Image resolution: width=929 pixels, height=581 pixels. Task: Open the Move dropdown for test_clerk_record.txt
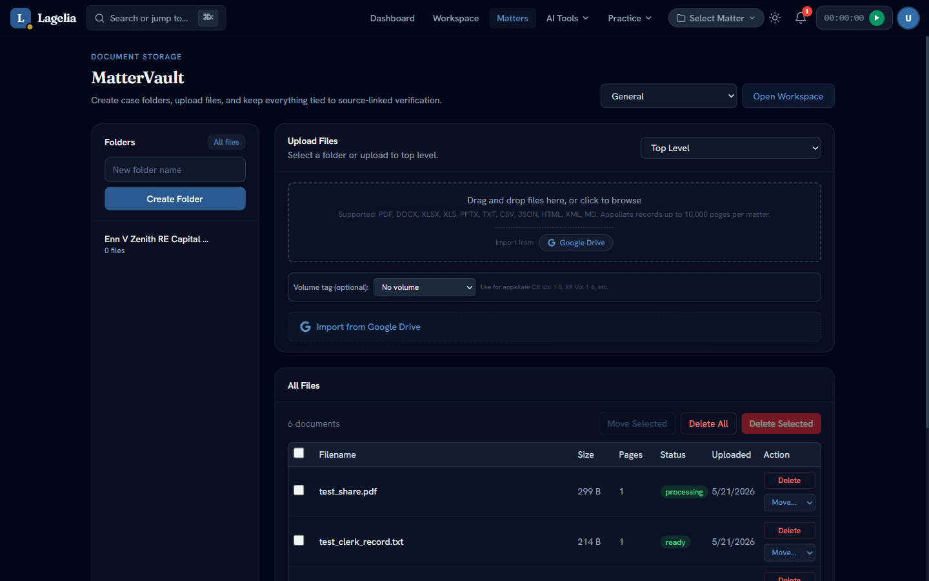[790, 553]
